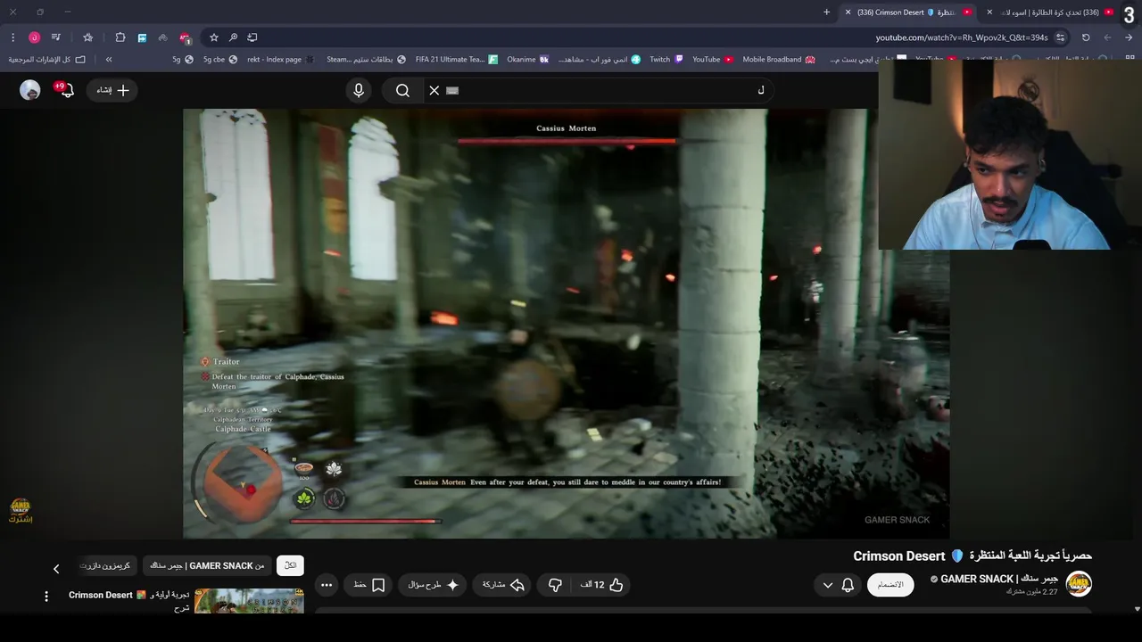
Task: Open the Twitch bookmark
Action: (x=666, y=60)
